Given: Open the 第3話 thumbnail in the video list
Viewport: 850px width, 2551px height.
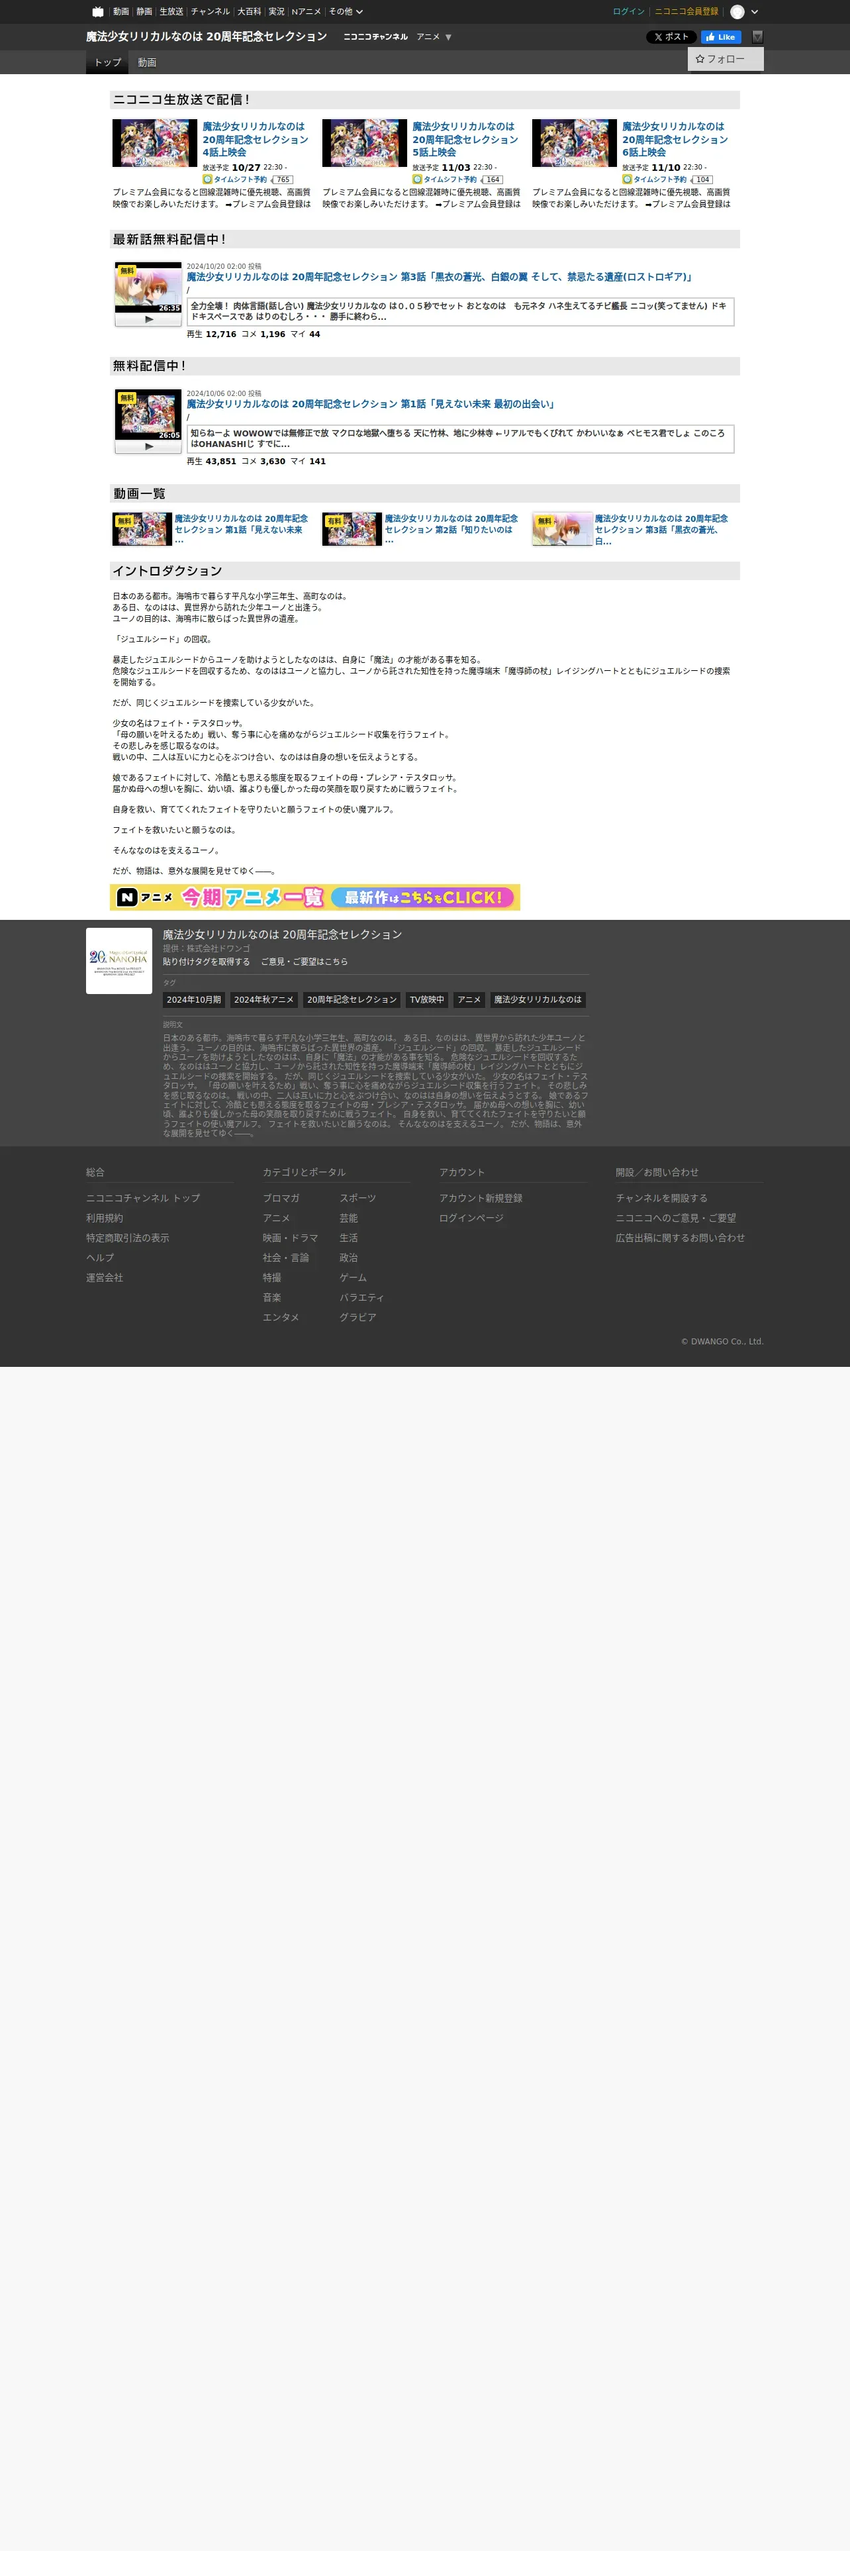Looking at the screenshot, I should click(562, 529).
